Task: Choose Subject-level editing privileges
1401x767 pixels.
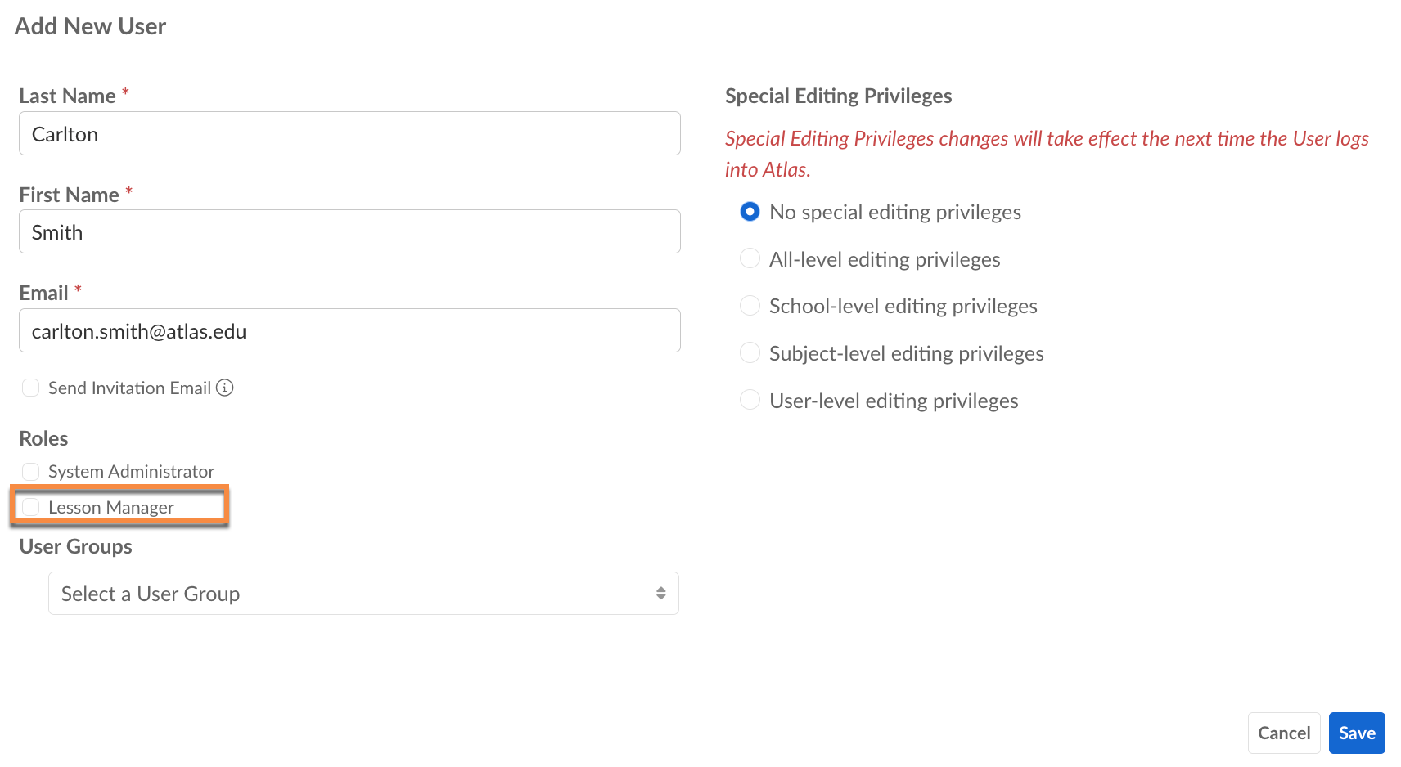Action: coord(750,353)
